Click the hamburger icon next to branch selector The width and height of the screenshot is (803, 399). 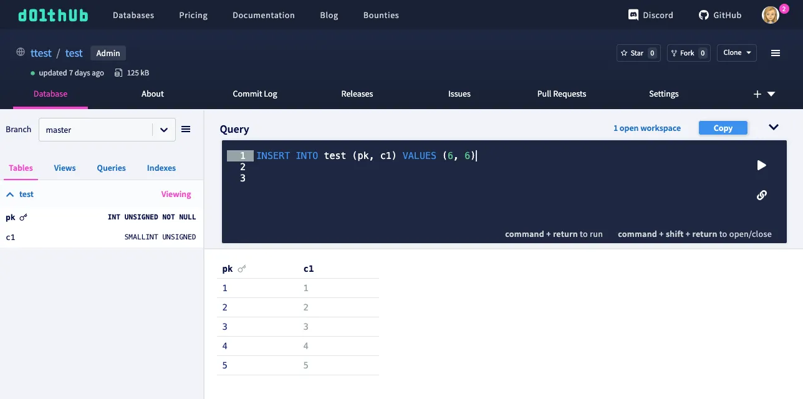(x=186, y=129)
